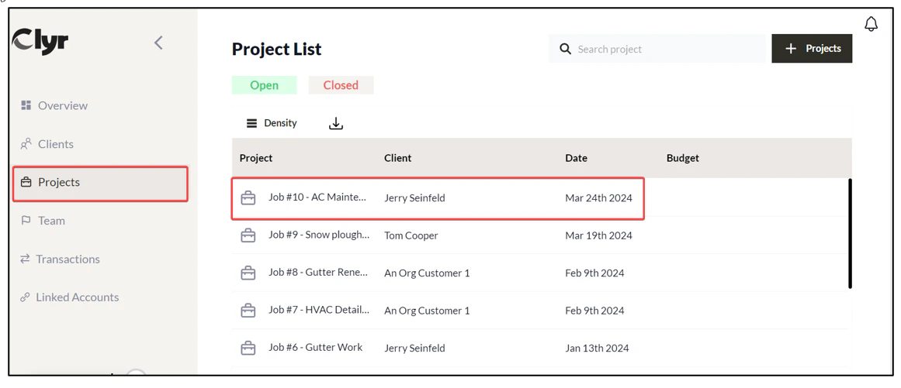The height and width of the screenshot is (388, 901).
Task: Filter by Open projects
Action: click(265, 85)
